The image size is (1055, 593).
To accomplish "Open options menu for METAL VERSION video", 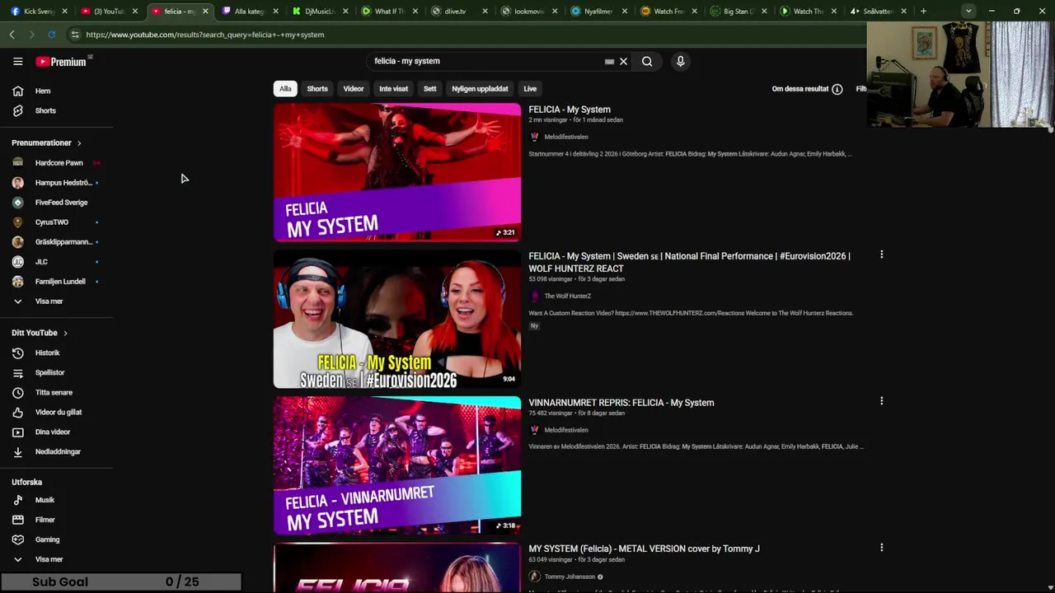I will [881, 548].
